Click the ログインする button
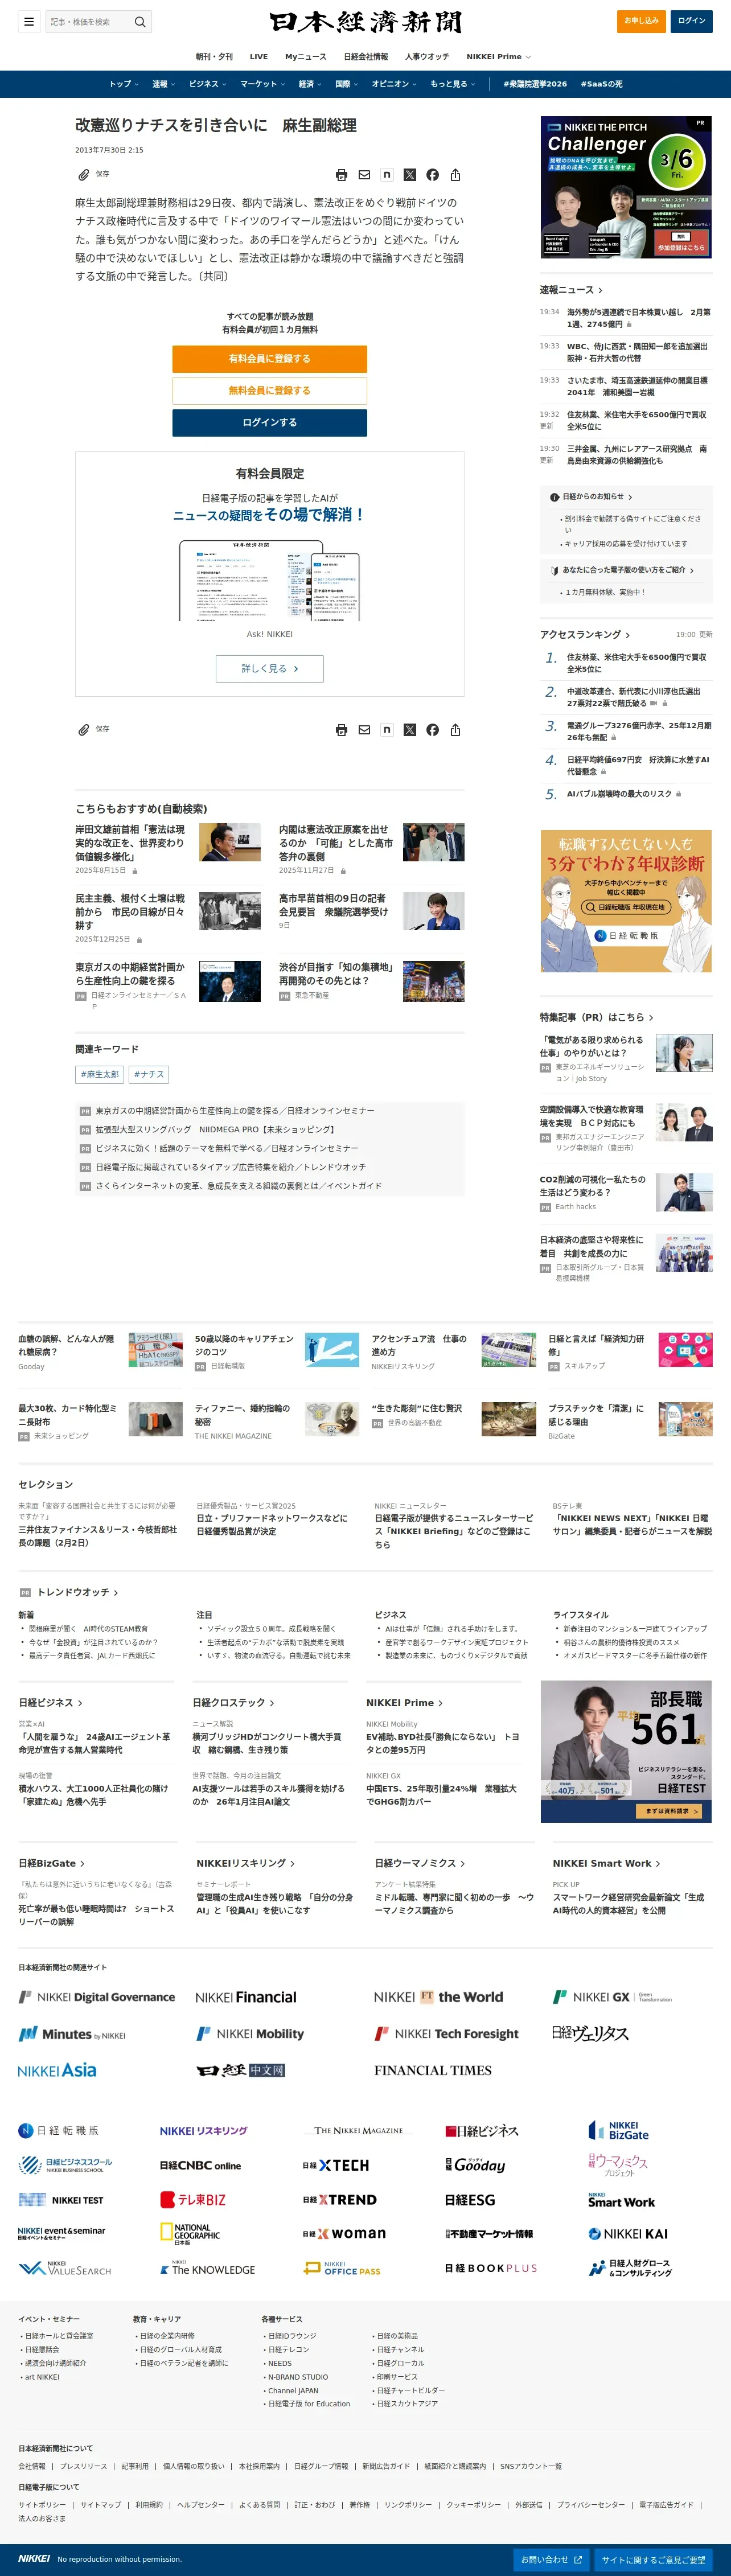The image size is (731, 2576). pos(270,422)
